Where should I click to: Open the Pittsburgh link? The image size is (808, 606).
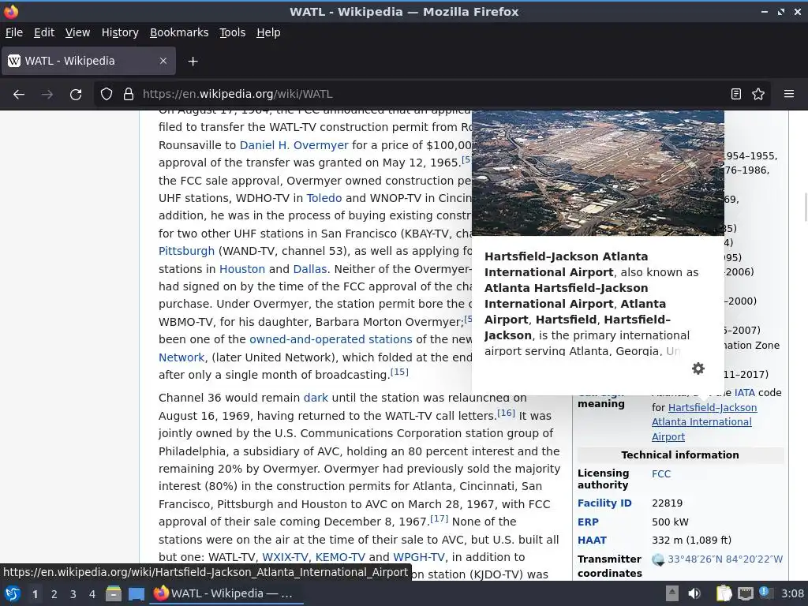[186, 252]
